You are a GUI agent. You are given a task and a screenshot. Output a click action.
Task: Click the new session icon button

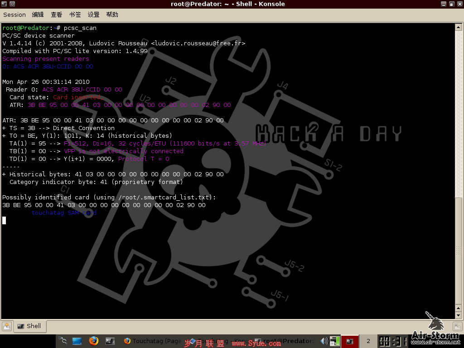pyautogui.click(x=6, y=326)
